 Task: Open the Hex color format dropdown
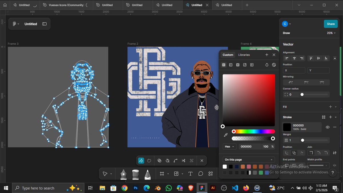pos(230,146)
